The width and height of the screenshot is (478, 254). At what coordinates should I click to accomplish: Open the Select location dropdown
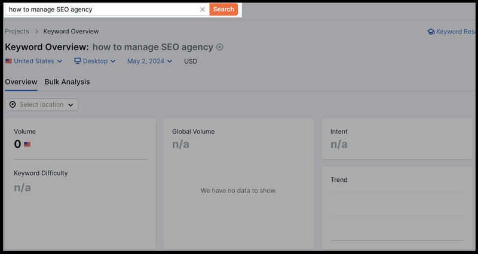coord(41,105)
